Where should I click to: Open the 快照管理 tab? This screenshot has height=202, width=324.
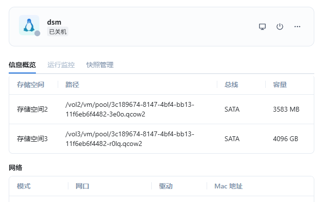click(100, 65)
